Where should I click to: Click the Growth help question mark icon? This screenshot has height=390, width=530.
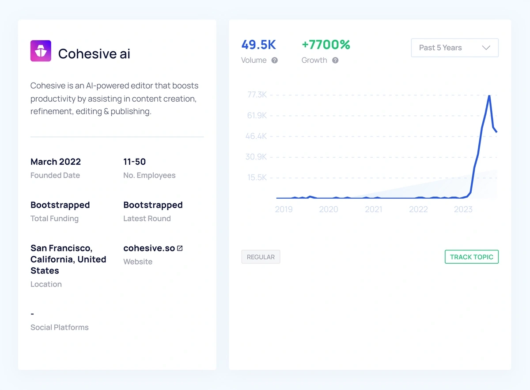coord(335,61)
